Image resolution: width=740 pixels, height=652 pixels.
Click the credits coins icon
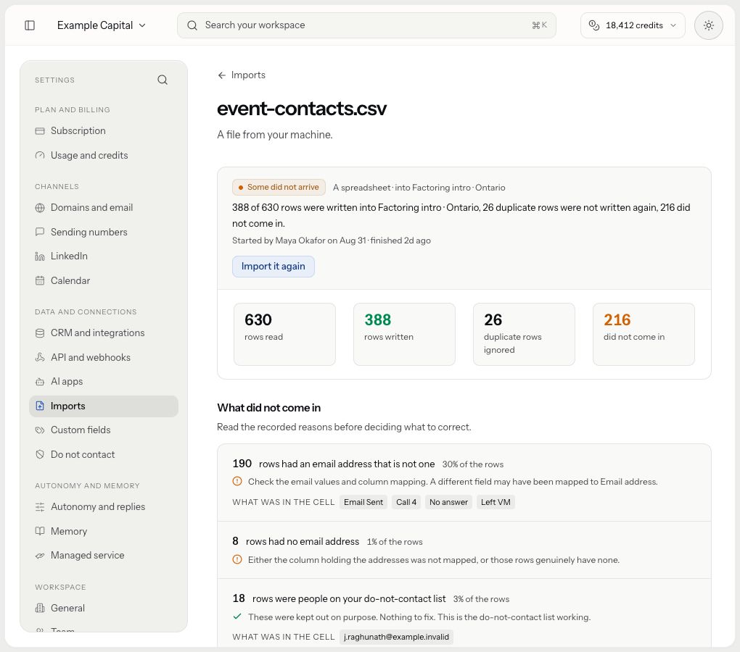point(594,25)
